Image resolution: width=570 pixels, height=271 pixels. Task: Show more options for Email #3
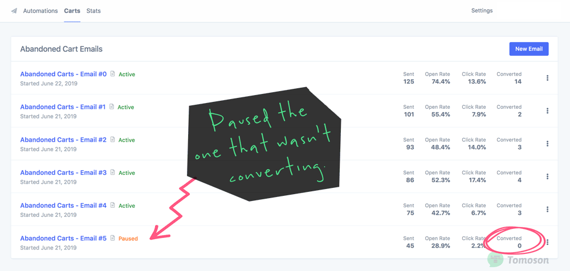[x=547, y=176]
